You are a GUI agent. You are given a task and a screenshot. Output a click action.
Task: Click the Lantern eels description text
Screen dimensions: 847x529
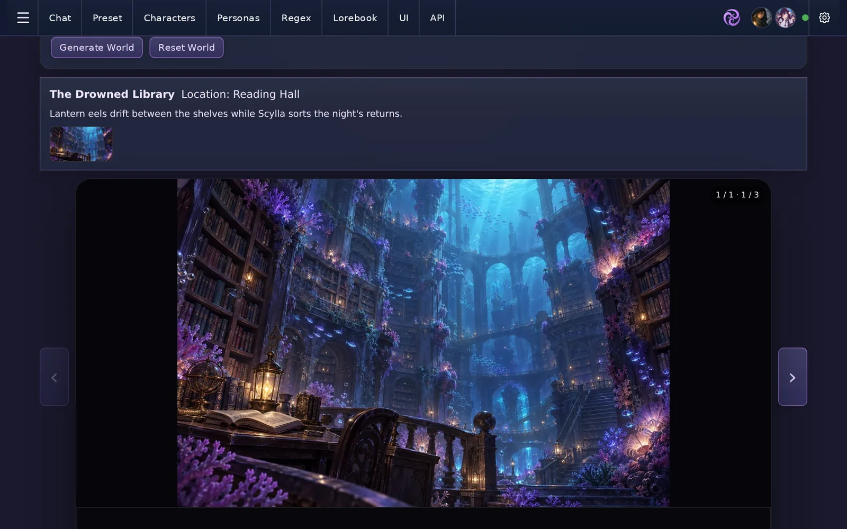226,114
